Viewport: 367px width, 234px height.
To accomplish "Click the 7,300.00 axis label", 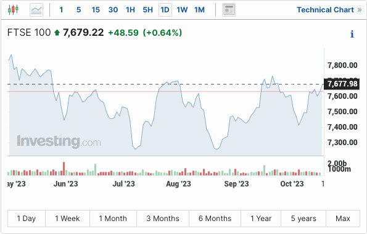I will [x=342, y=143].
